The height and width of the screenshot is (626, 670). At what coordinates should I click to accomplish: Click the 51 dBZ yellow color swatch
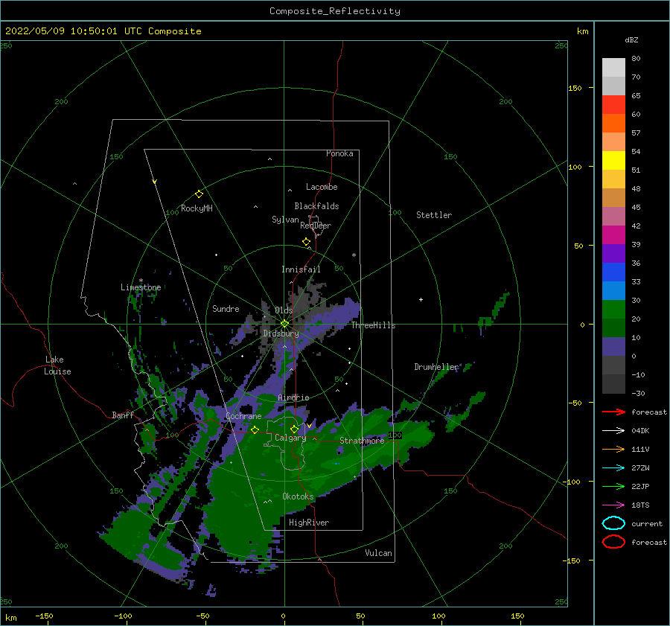[613, 160]
